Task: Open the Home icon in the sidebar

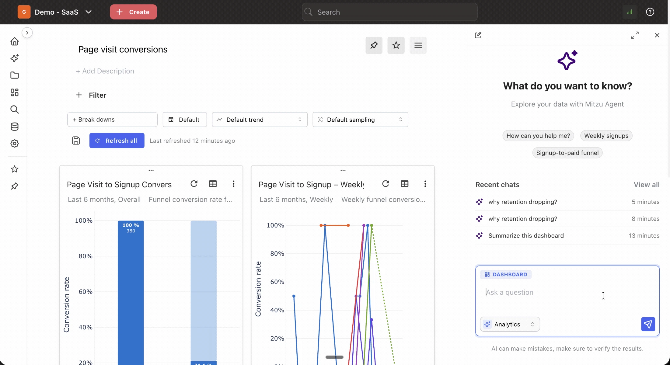Action: (14, 41)
